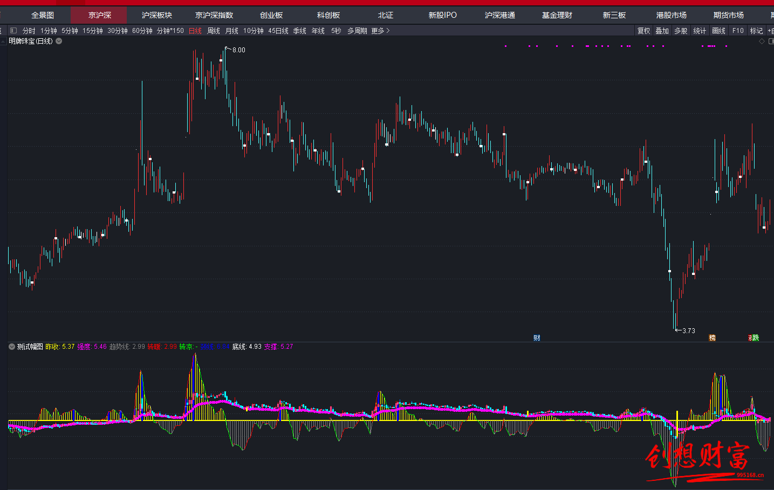Toggle the panel layout icon at the chart's top-right corner

pyautogui.click(x=771, y=41)
